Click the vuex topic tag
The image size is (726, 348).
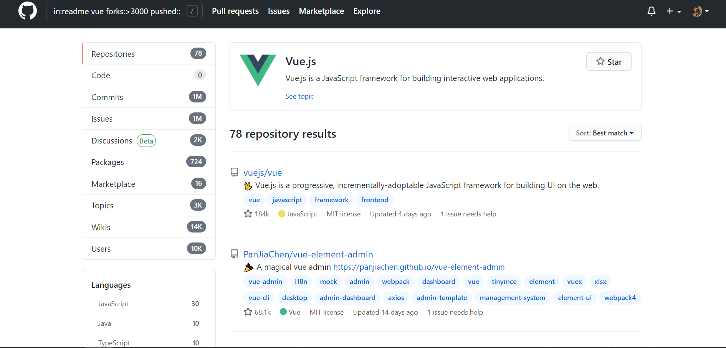coord(574,282)
